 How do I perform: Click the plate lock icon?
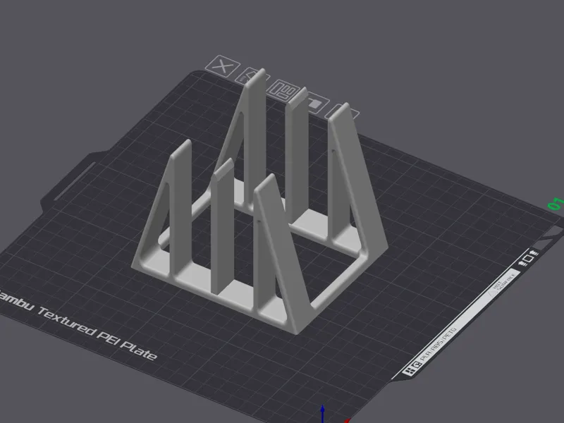pyautogui.click(x=314, y=103)
